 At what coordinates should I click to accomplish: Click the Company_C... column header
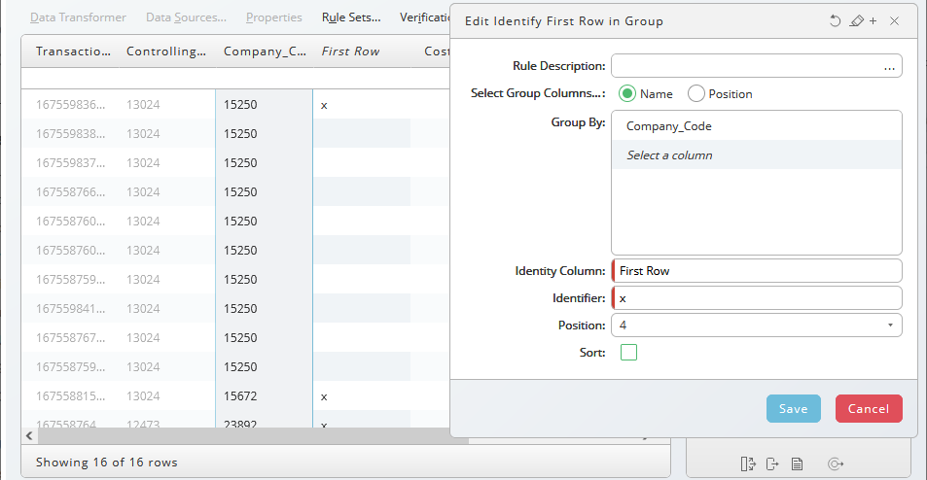pyautogui.click(x=265, y=51)
